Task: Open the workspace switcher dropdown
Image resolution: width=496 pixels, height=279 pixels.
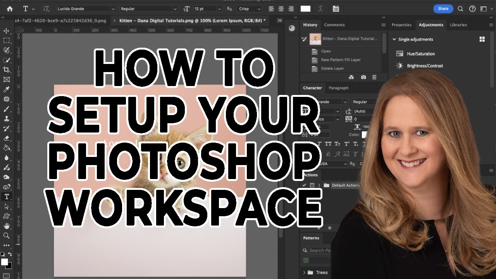Action: coord(483,9)
